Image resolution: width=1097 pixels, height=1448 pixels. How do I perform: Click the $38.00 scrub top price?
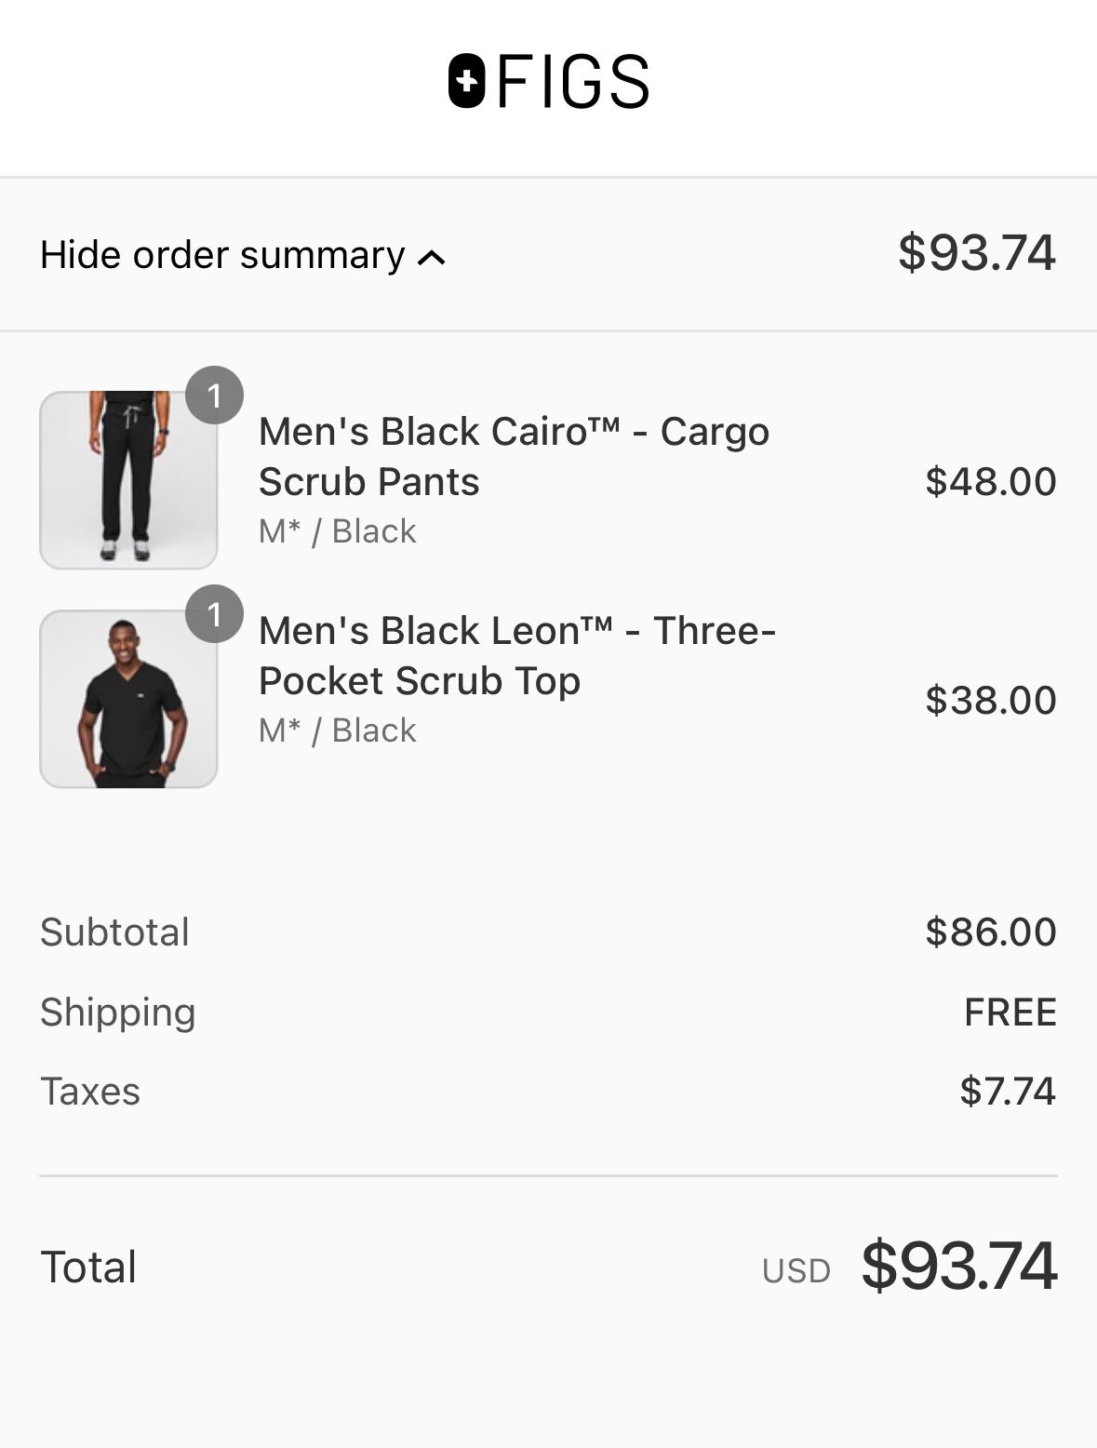pos(990,700)
